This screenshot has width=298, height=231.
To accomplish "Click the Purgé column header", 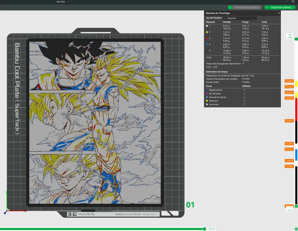I will (x=245, y=22).
